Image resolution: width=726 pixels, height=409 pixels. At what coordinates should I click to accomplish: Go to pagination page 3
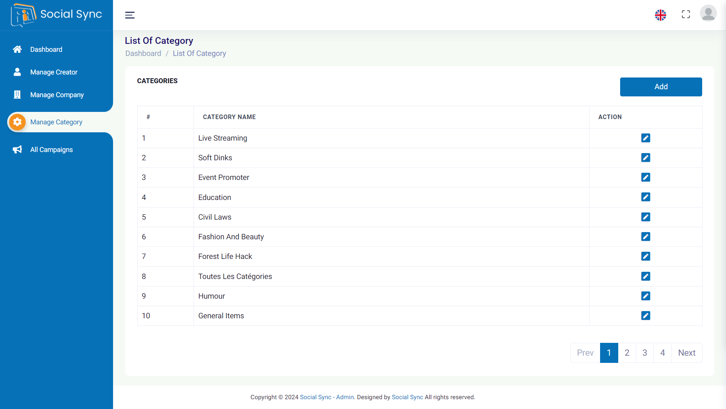tap(645, 353)
